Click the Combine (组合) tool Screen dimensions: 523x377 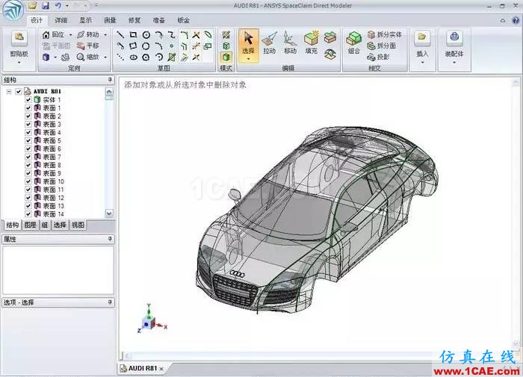coord(354,43)
